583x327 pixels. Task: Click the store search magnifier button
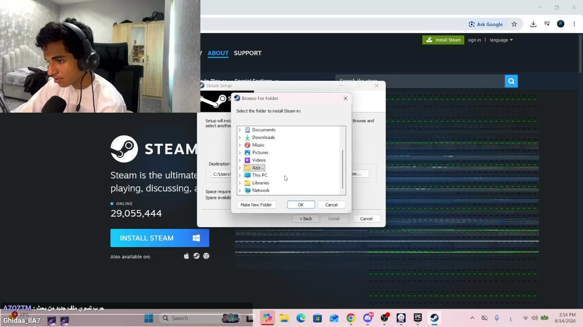(x=511, y=81)
